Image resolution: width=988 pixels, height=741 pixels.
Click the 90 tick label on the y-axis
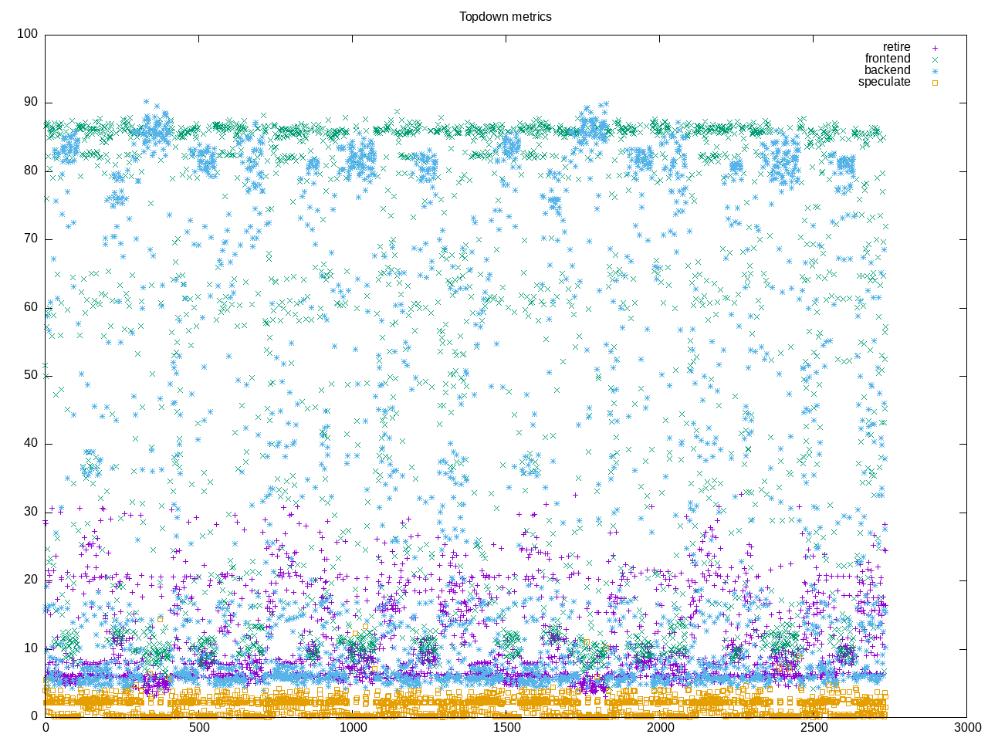click(x=30, y=103)
